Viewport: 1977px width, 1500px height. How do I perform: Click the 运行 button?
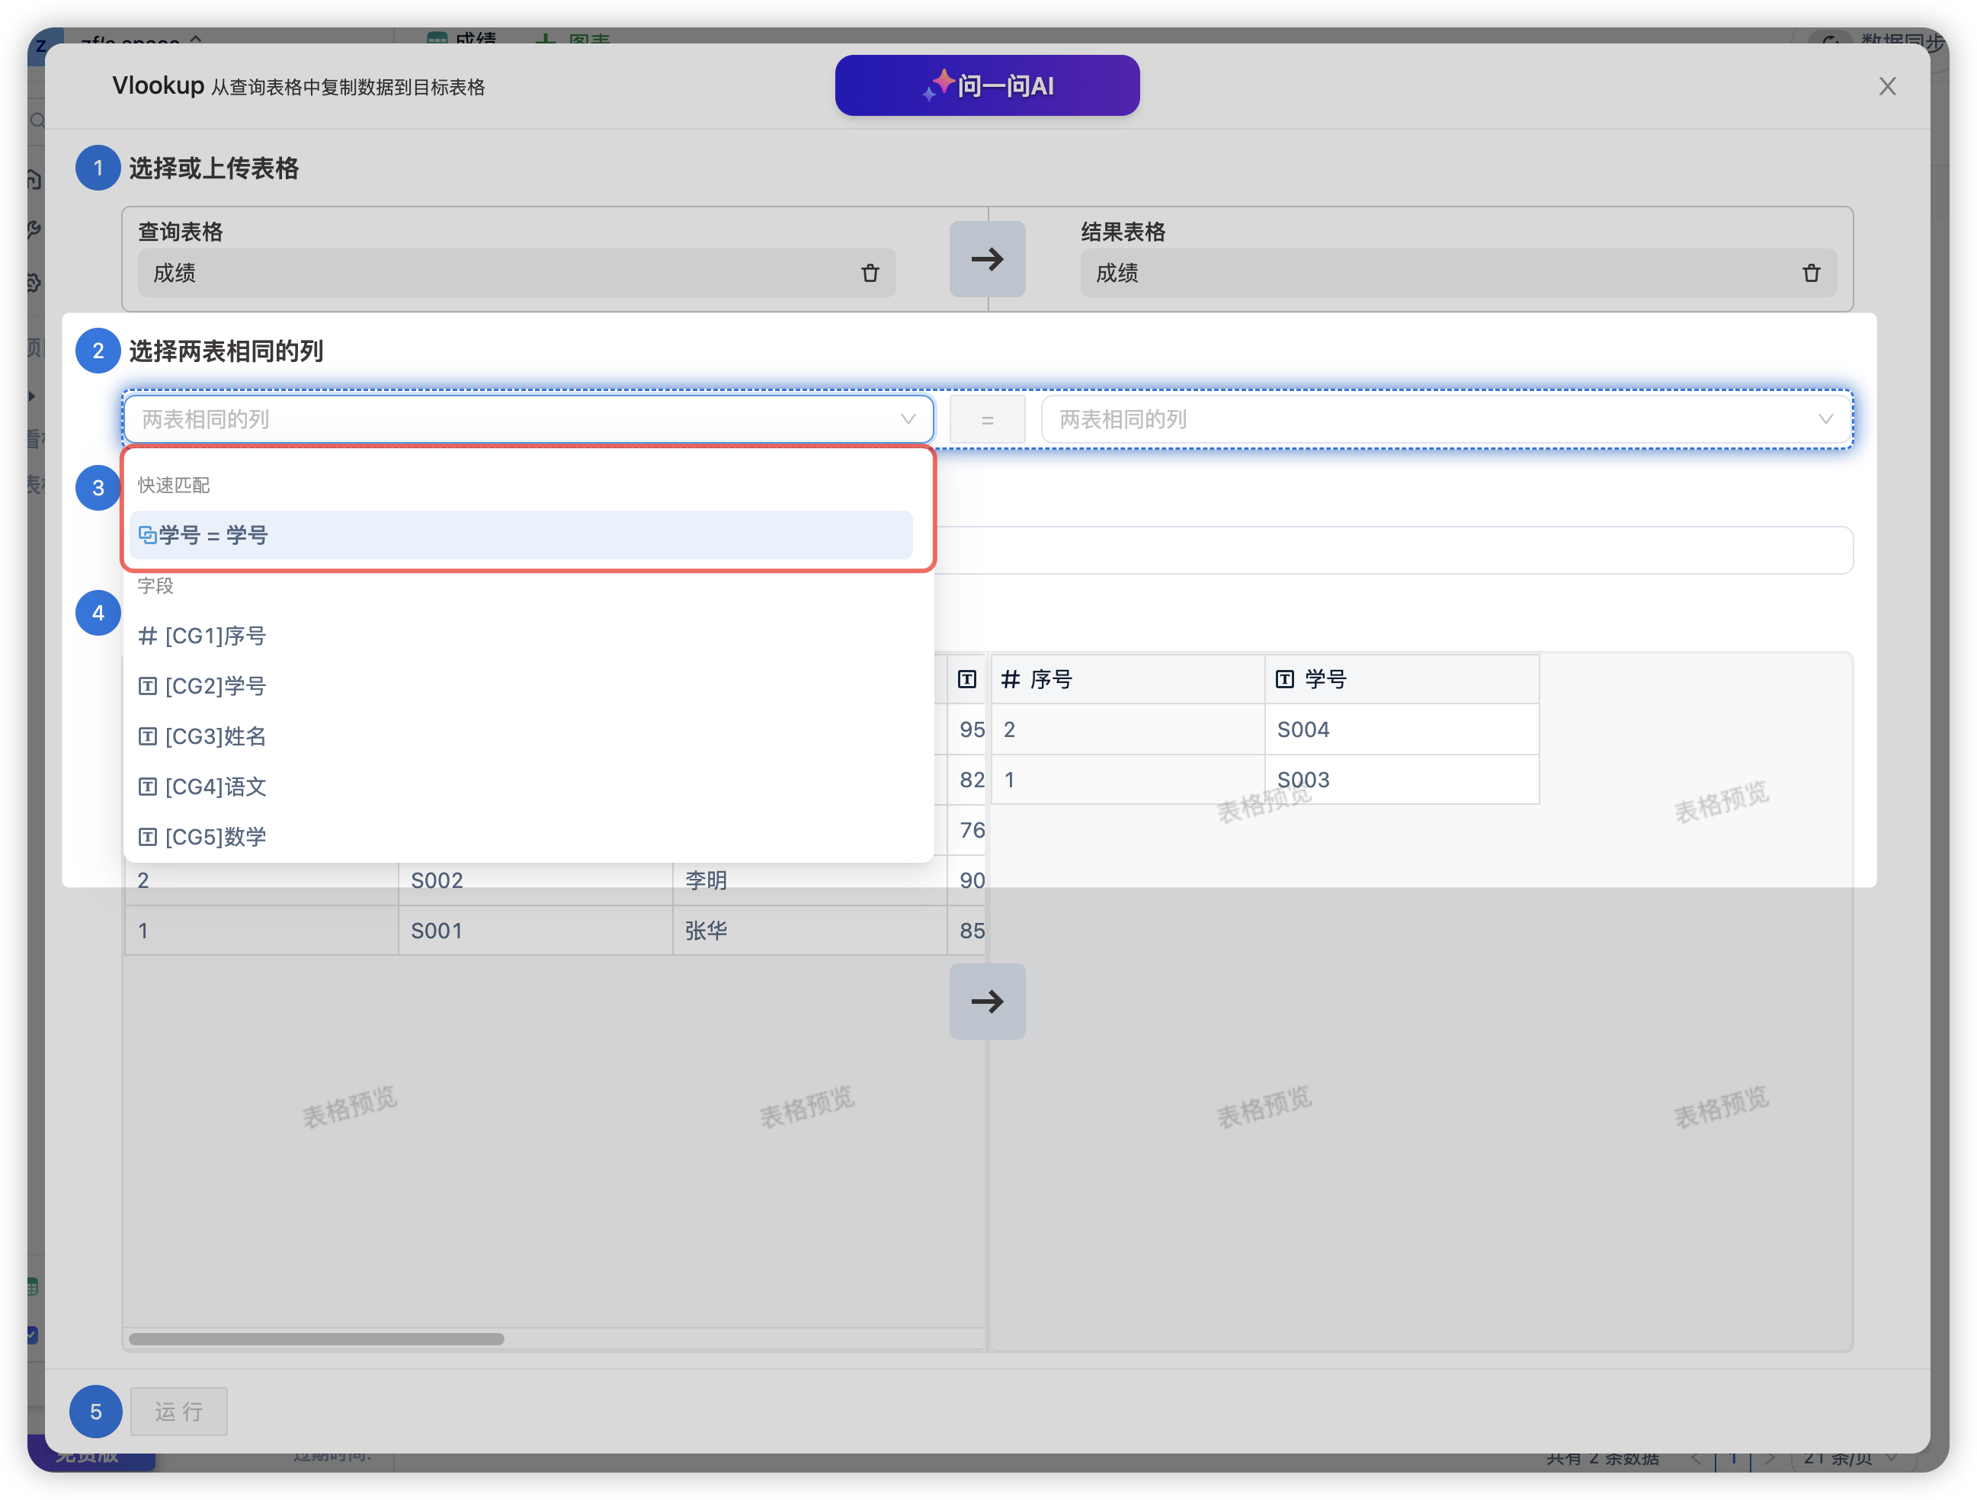(x=179, y=1412)
